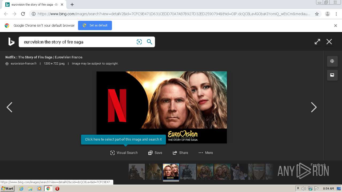Image resolution: width=342 pixels, height=192 pixels.
Task: Open a new Chrome tab
Action: click(x=72, y=5)
